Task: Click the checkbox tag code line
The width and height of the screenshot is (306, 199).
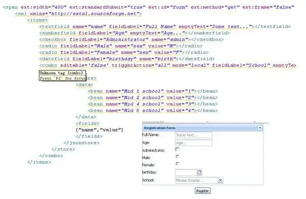Action: (132, 39)
